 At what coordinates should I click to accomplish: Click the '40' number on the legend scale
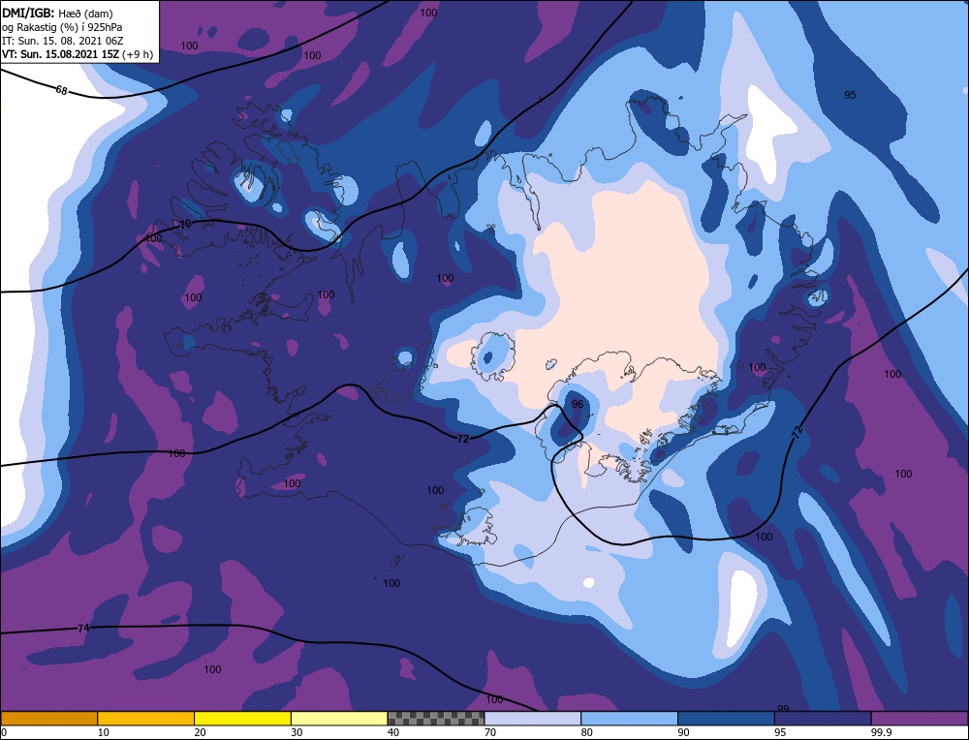pos(393,732)
